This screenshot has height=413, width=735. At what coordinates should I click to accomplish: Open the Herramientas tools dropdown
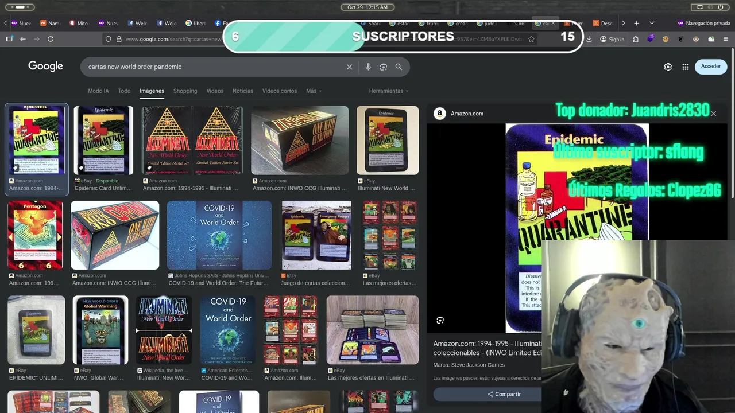389,91
